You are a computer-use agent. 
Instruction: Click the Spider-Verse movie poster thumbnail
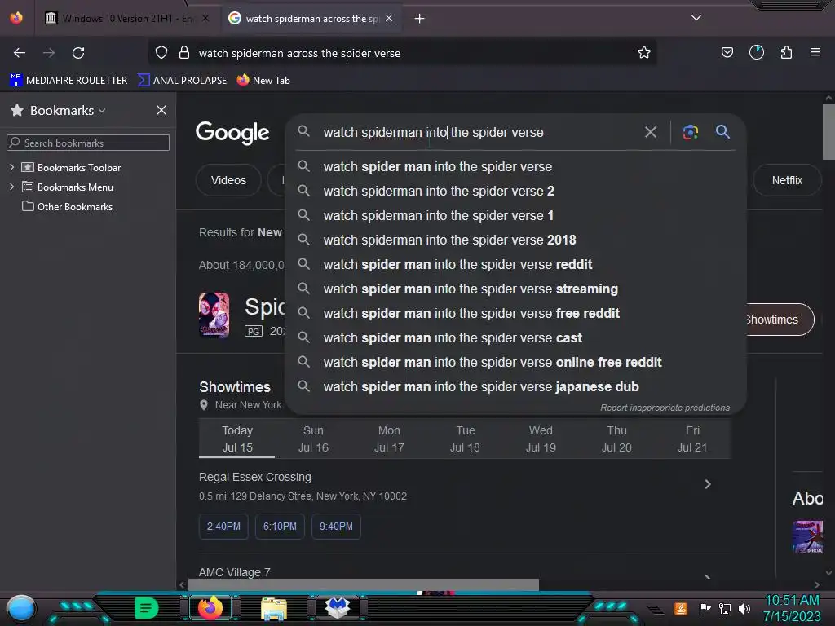(214, 315)
